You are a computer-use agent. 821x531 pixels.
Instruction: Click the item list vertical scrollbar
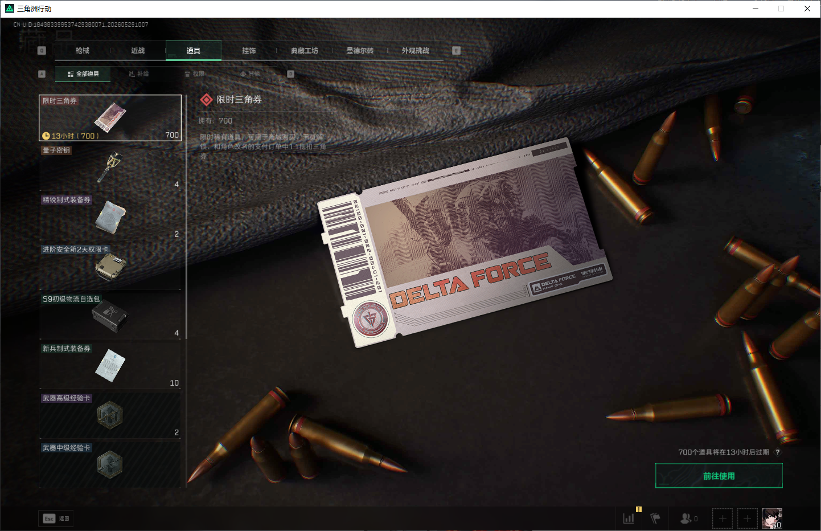tap(186, 291)
